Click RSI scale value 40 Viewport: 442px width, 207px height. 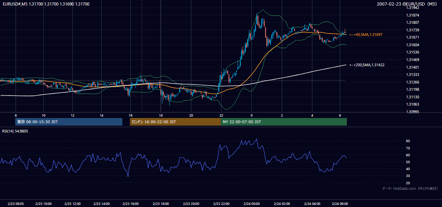coord(408,169)
